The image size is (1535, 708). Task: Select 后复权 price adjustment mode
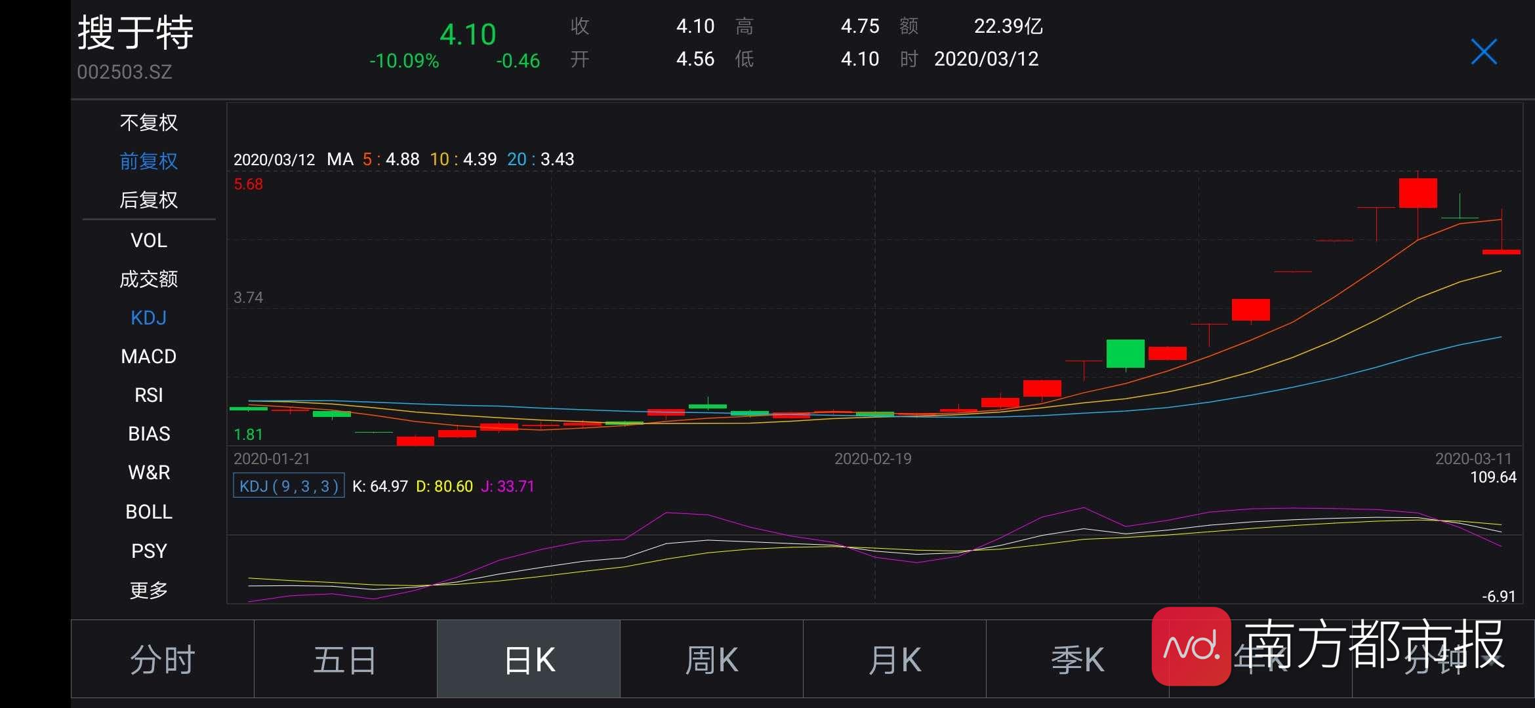click(149, 200)
